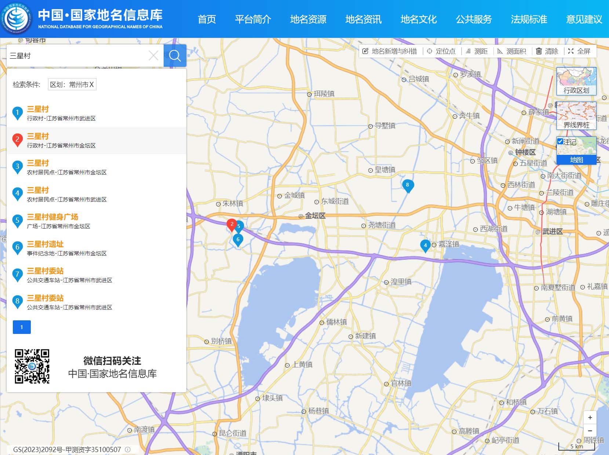
Task: Click 清除 trash to clear the map
Action: 547,51
